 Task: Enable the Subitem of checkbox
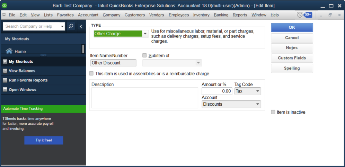(144, 55)
